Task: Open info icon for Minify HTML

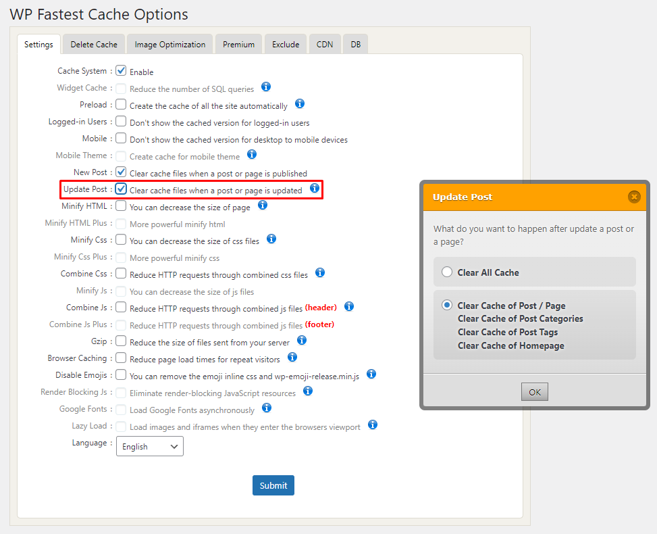Action: coord(263,205)
